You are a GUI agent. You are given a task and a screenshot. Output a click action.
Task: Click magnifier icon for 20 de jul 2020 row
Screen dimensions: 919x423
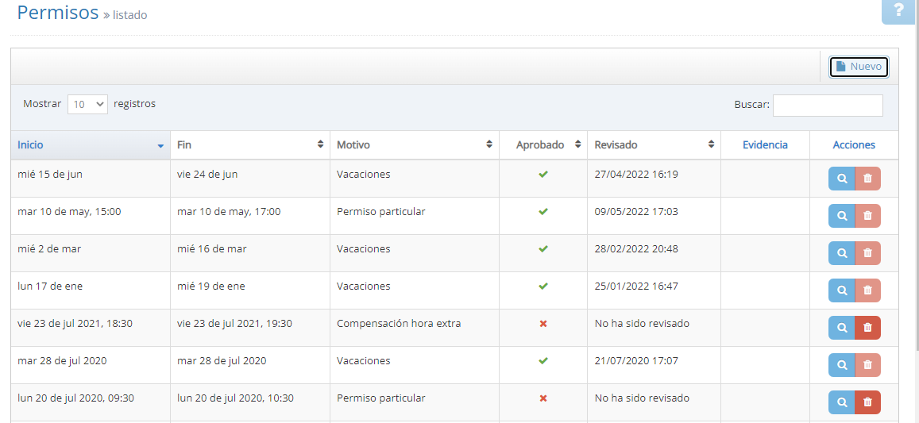coord(841,402)
